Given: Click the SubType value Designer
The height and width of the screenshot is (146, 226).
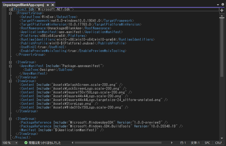Looking at the screenshot, I should [x=47, y=70].
